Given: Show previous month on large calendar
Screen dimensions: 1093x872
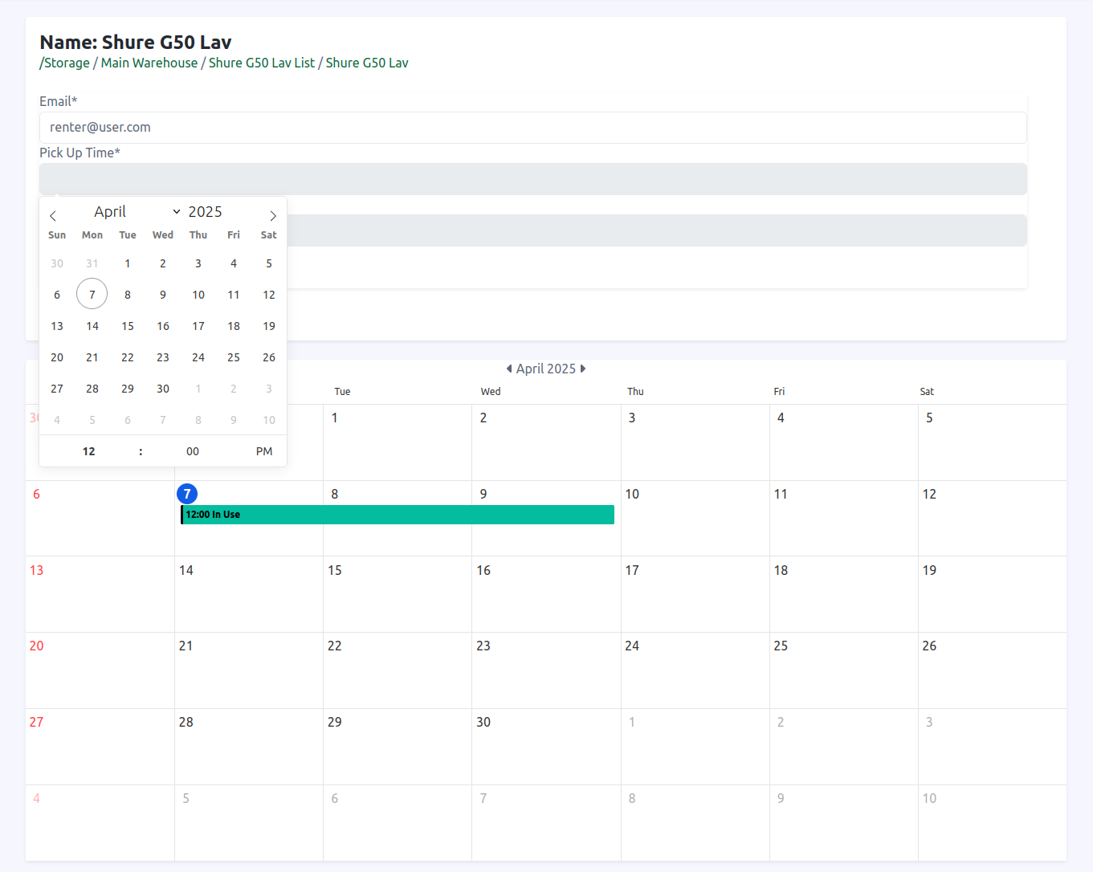Looking at the screenshot, I should (509, 369).
